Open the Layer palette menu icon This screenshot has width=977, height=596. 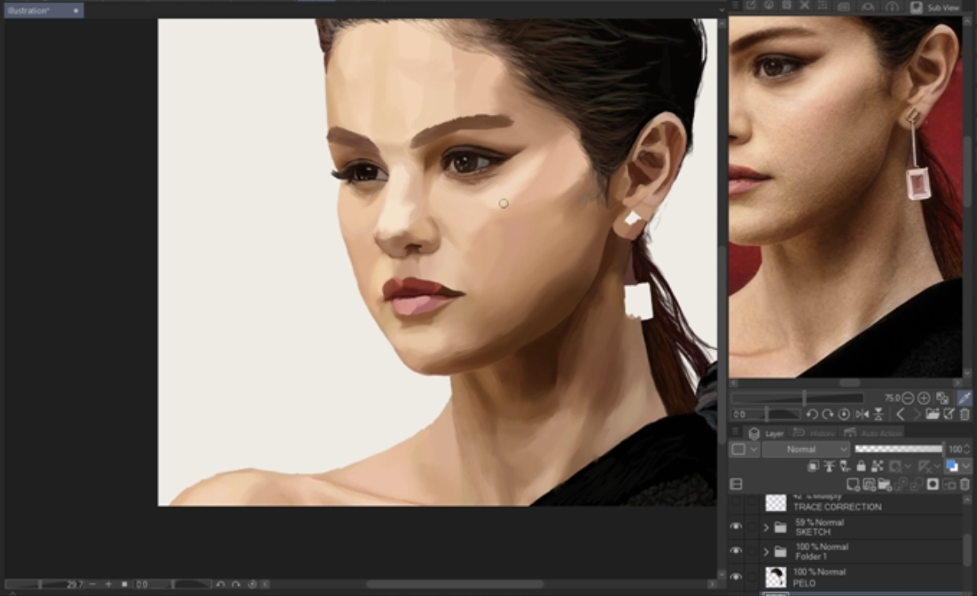[x=735, y=432]
